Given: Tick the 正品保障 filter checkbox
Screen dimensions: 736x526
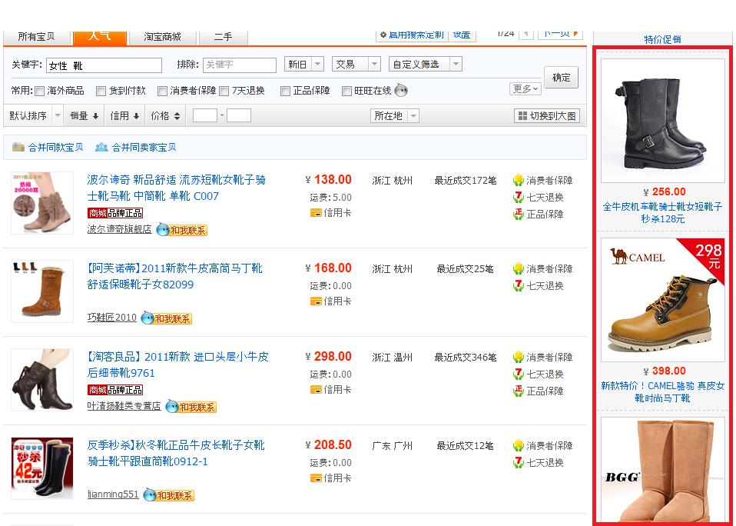Looking at the screenshot, I should [285, 91].
